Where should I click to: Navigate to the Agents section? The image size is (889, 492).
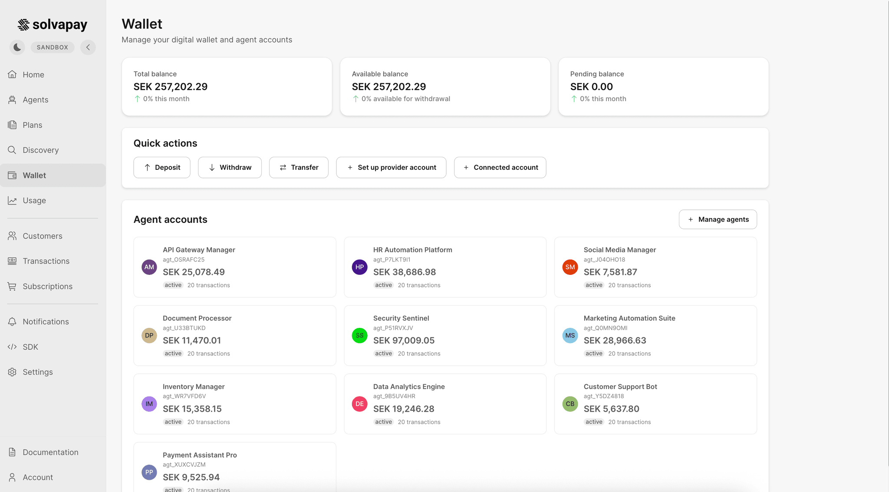pos(35,99)
